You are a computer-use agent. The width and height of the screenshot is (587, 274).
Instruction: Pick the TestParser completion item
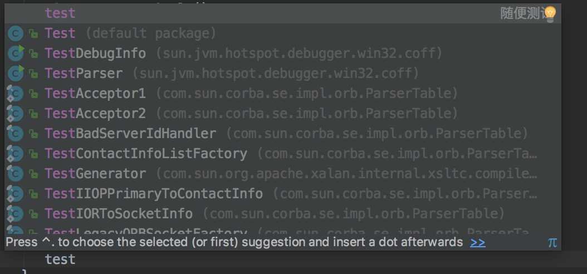pos(283,74)
